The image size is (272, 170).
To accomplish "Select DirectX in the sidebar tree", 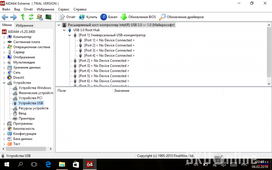I will pos(18,78).
